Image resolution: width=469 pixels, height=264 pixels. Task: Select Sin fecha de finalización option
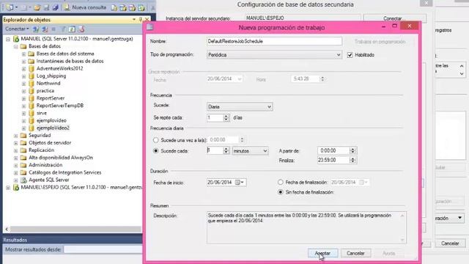click(280, 192)
